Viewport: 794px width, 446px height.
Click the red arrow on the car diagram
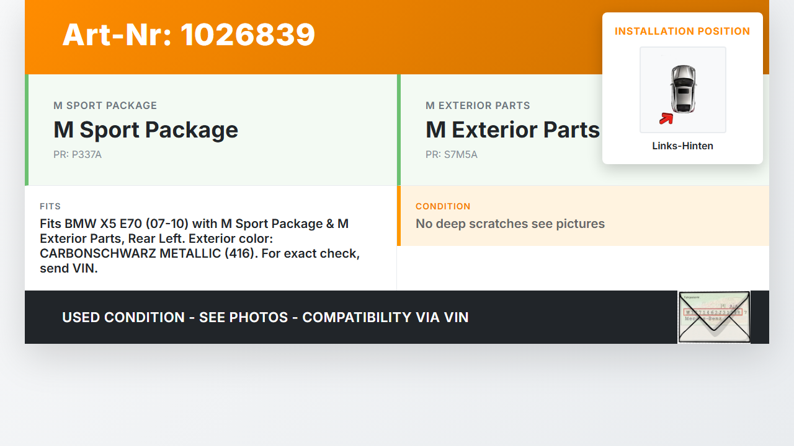666,118
